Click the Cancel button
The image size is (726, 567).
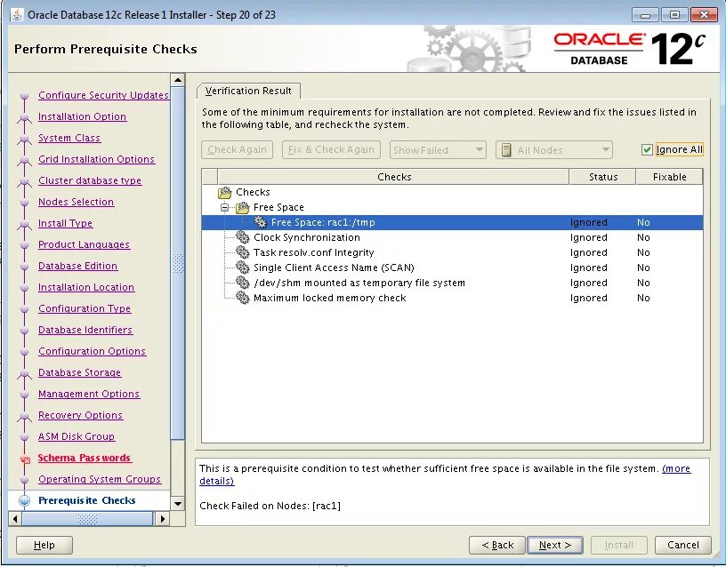tap(683, 546)
